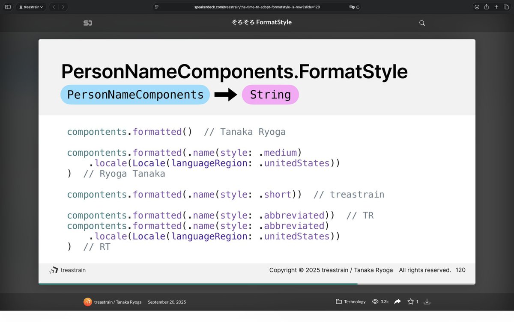The image size is (514, 322).
Task: Open treastrain / Tanaka Ryoga profile avatar
Action: coord(87,301)
